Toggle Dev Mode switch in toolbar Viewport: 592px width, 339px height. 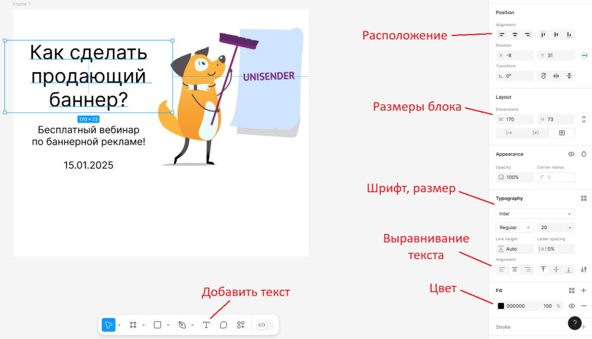tap(265, 325)
